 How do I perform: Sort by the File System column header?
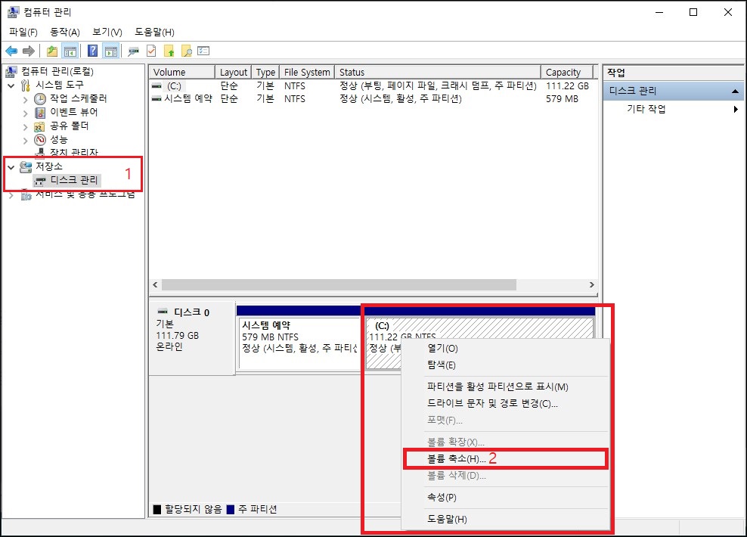307,72
